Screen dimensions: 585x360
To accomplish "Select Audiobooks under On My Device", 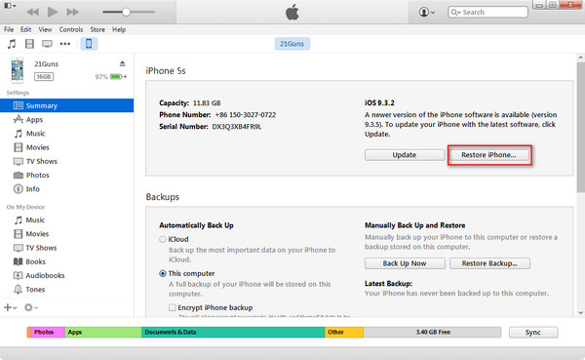I will 66,275.
